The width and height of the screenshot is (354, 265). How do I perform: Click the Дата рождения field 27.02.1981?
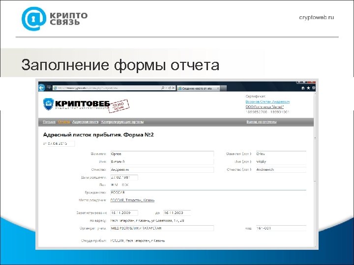(x=124, y=177)
